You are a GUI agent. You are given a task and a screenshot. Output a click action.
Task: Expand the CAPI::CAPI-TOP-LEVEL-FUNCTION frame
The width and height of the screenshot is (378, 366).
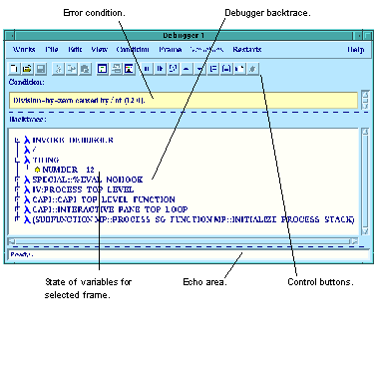point(17,199)
